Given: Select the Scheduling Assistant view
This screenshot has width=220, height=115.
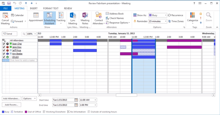Looking at the screenshot, I should click(x=49, y=18).
